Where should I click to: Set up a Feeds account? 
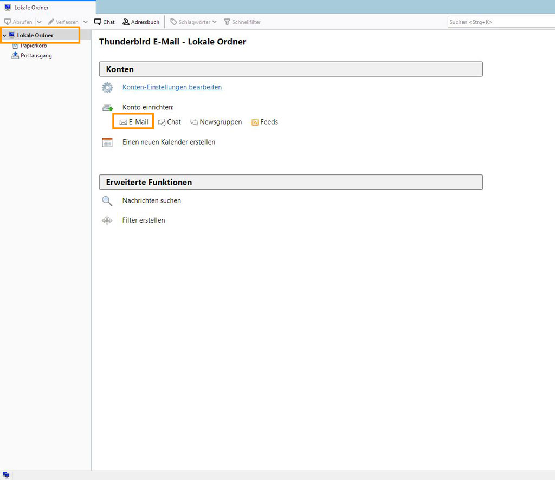point(264,122)
